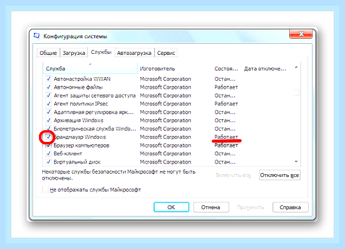Uncheck the Автонастройка WWAN service checkbox
Viewport: 345px width, 249px height.
[x=48, y=79]
